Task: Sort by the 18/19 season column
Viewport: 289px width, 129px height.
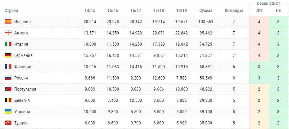Action: [181, 10]
